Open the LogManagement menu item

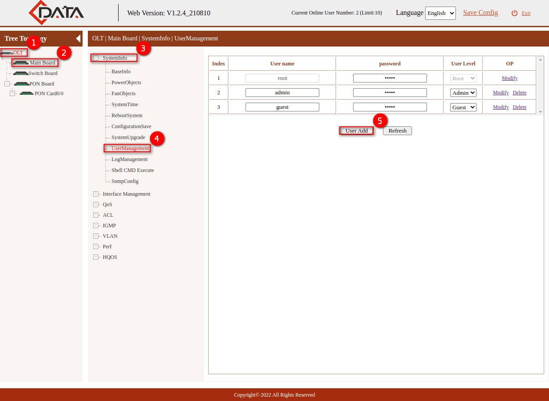tap(129, 159)
